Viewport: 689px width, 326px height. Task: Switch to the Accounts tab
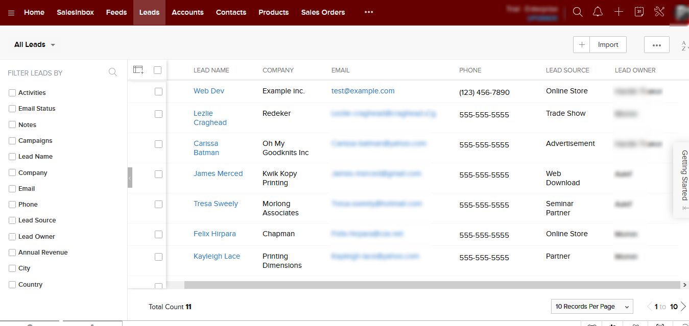pyautogui.click(x=187, y=13)
